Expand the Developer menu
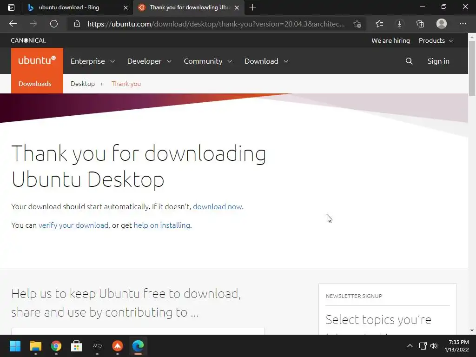Image resolution: width=476 pixels, height=357 pixels. click(x=149, y=61)
